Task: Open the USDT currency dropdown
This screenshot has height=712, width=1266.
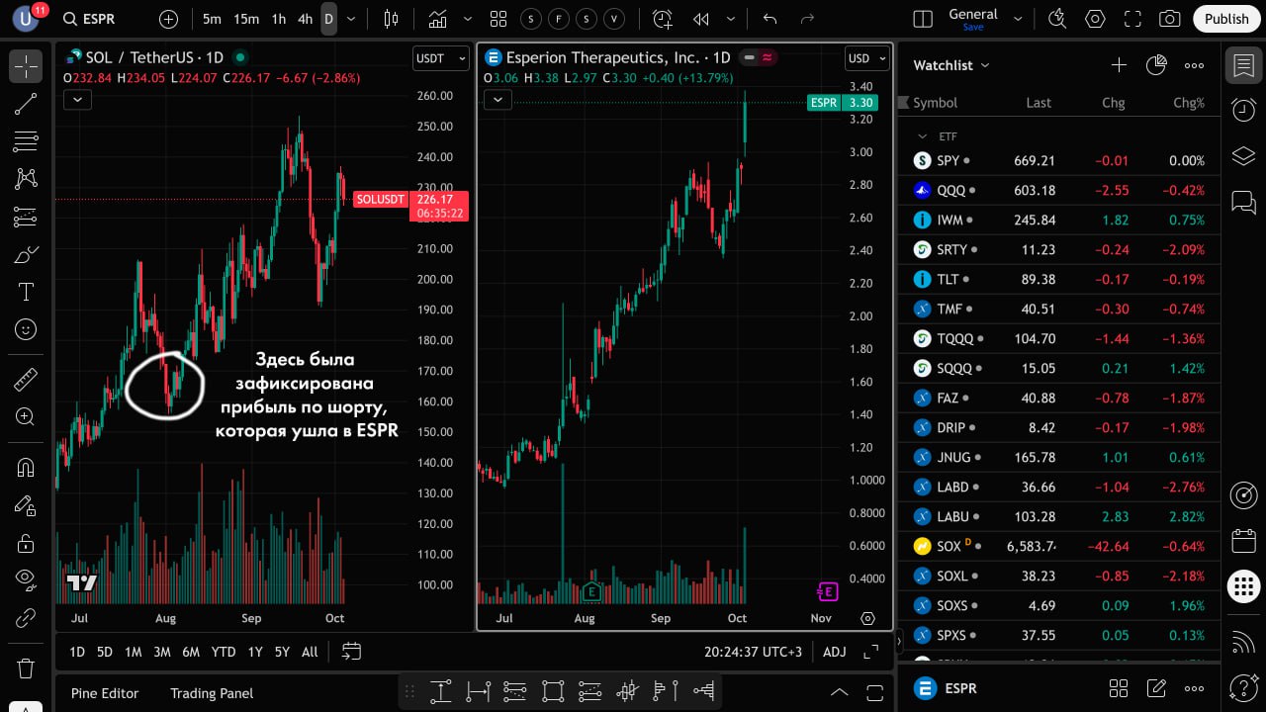Action: (x=440, y=58)
